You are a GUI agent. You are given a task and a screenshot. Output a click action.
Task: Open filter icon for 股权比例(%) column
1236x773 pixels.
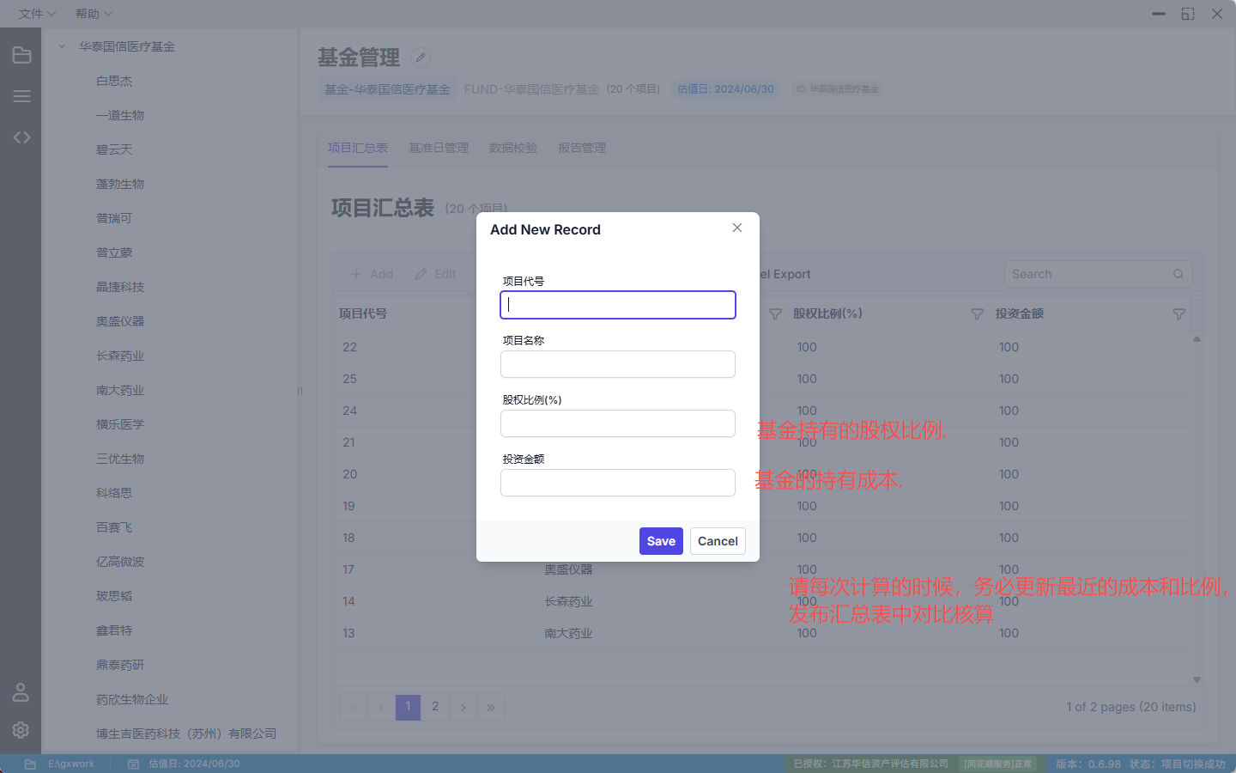point(977,314)
